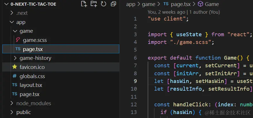Image resolution: width=253 pixels, height=118 pixels.
Task: Click 'useState' in the import statement
Action: tap(189, 34)
